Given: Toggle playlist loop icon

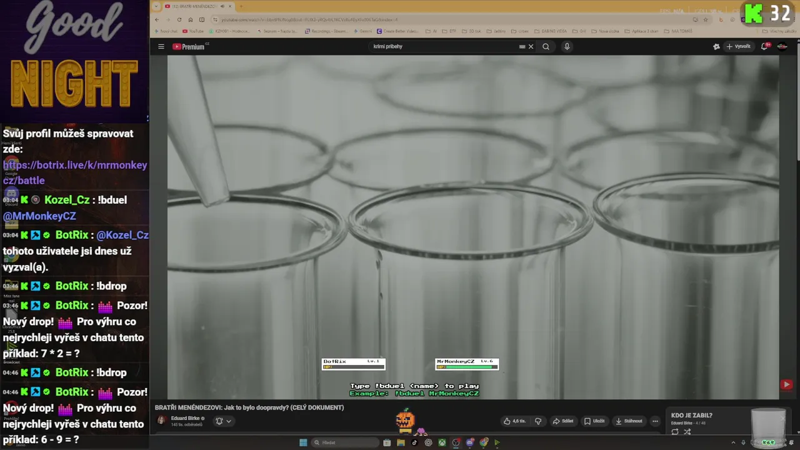Looking at the screenshot, I should [x=675, y=432].
